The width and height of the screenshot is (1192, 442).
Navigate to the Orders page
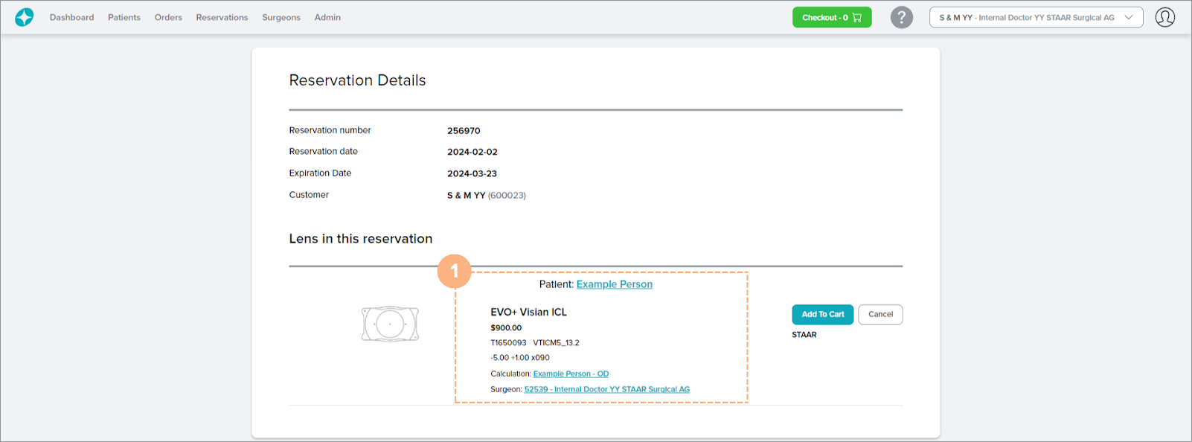168,17
